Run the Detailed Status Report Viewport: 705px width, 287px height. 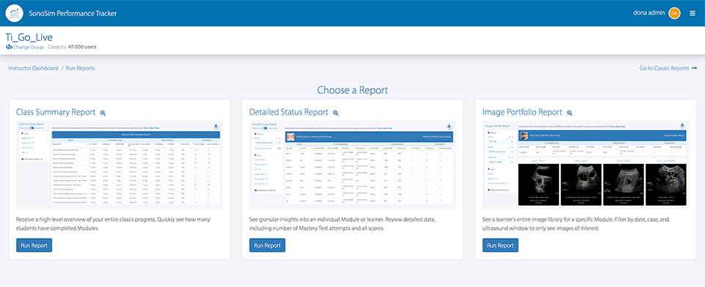coord(267,245)
